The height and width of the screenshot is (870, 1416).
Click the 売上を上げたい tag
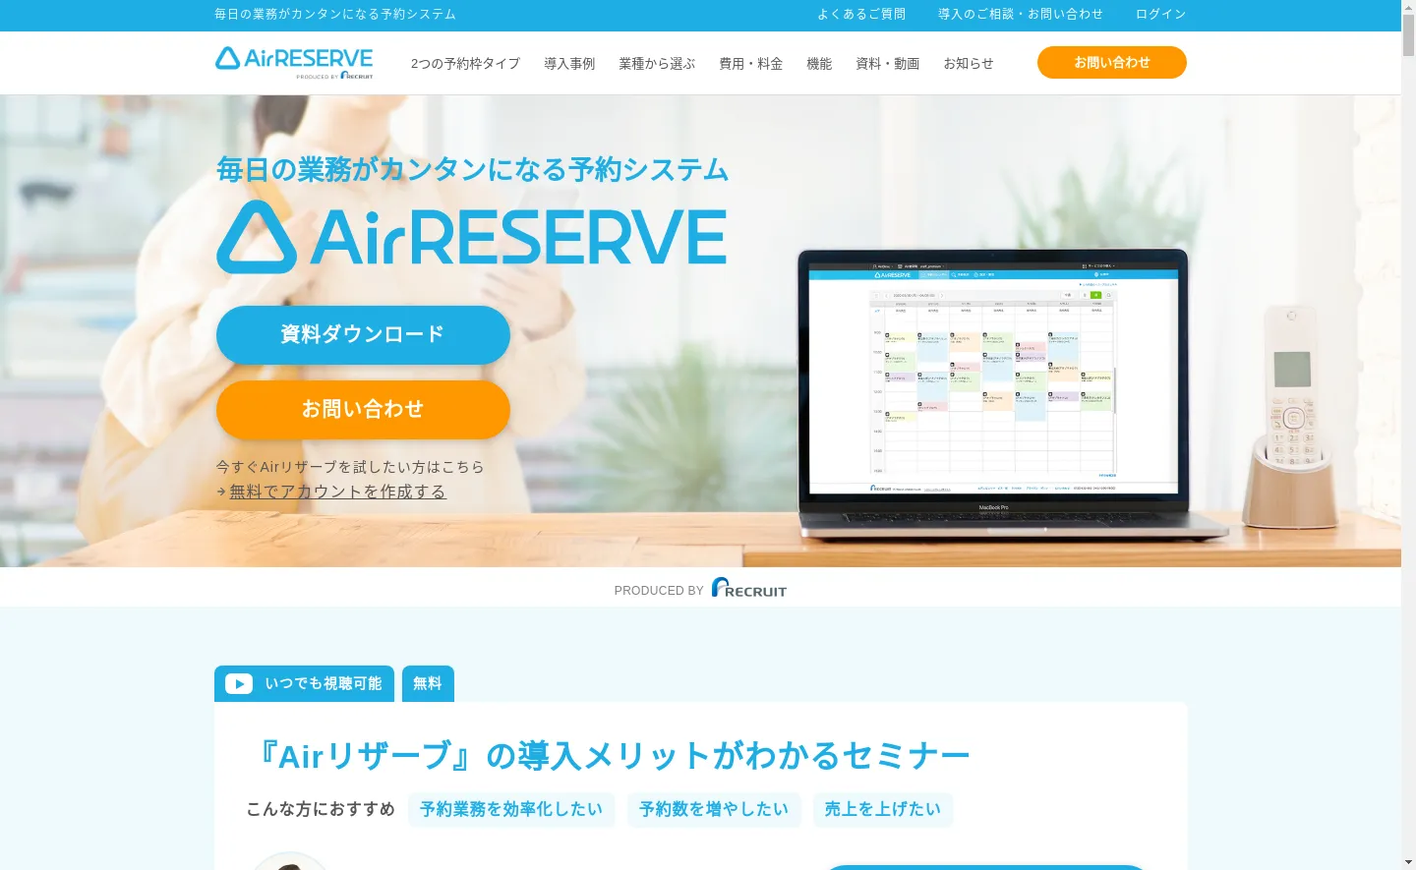[x=883, y=809]
